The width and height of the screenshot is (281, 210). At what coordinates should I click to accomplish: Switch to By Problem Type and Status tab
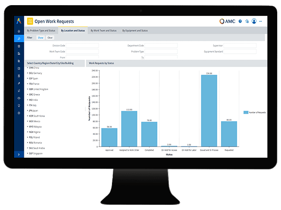(41, 30)
